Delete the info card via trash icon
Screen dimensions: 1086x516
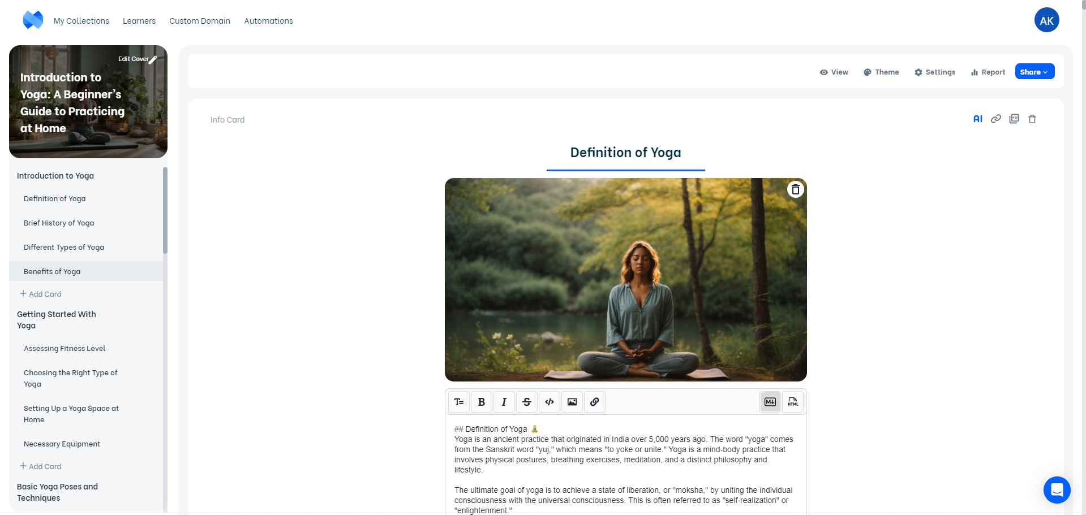pos(1032,119)
